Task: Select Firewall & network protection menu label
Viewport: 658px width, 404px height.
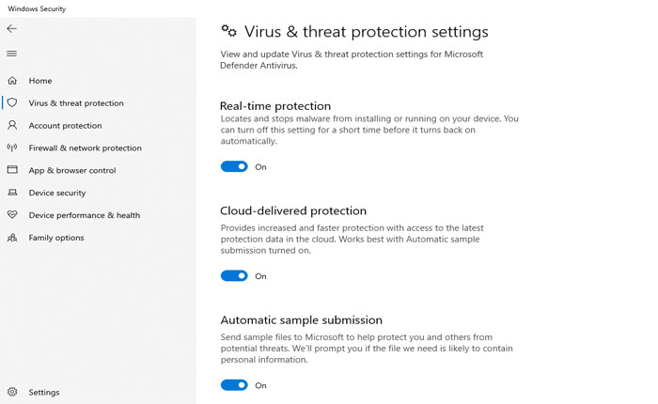Action: (x=85, y=148)
